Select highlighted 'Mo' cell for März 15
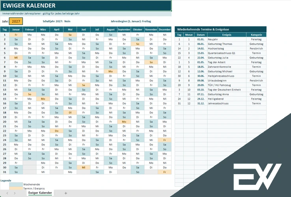 pyautogui.click(x=43, y=99)
